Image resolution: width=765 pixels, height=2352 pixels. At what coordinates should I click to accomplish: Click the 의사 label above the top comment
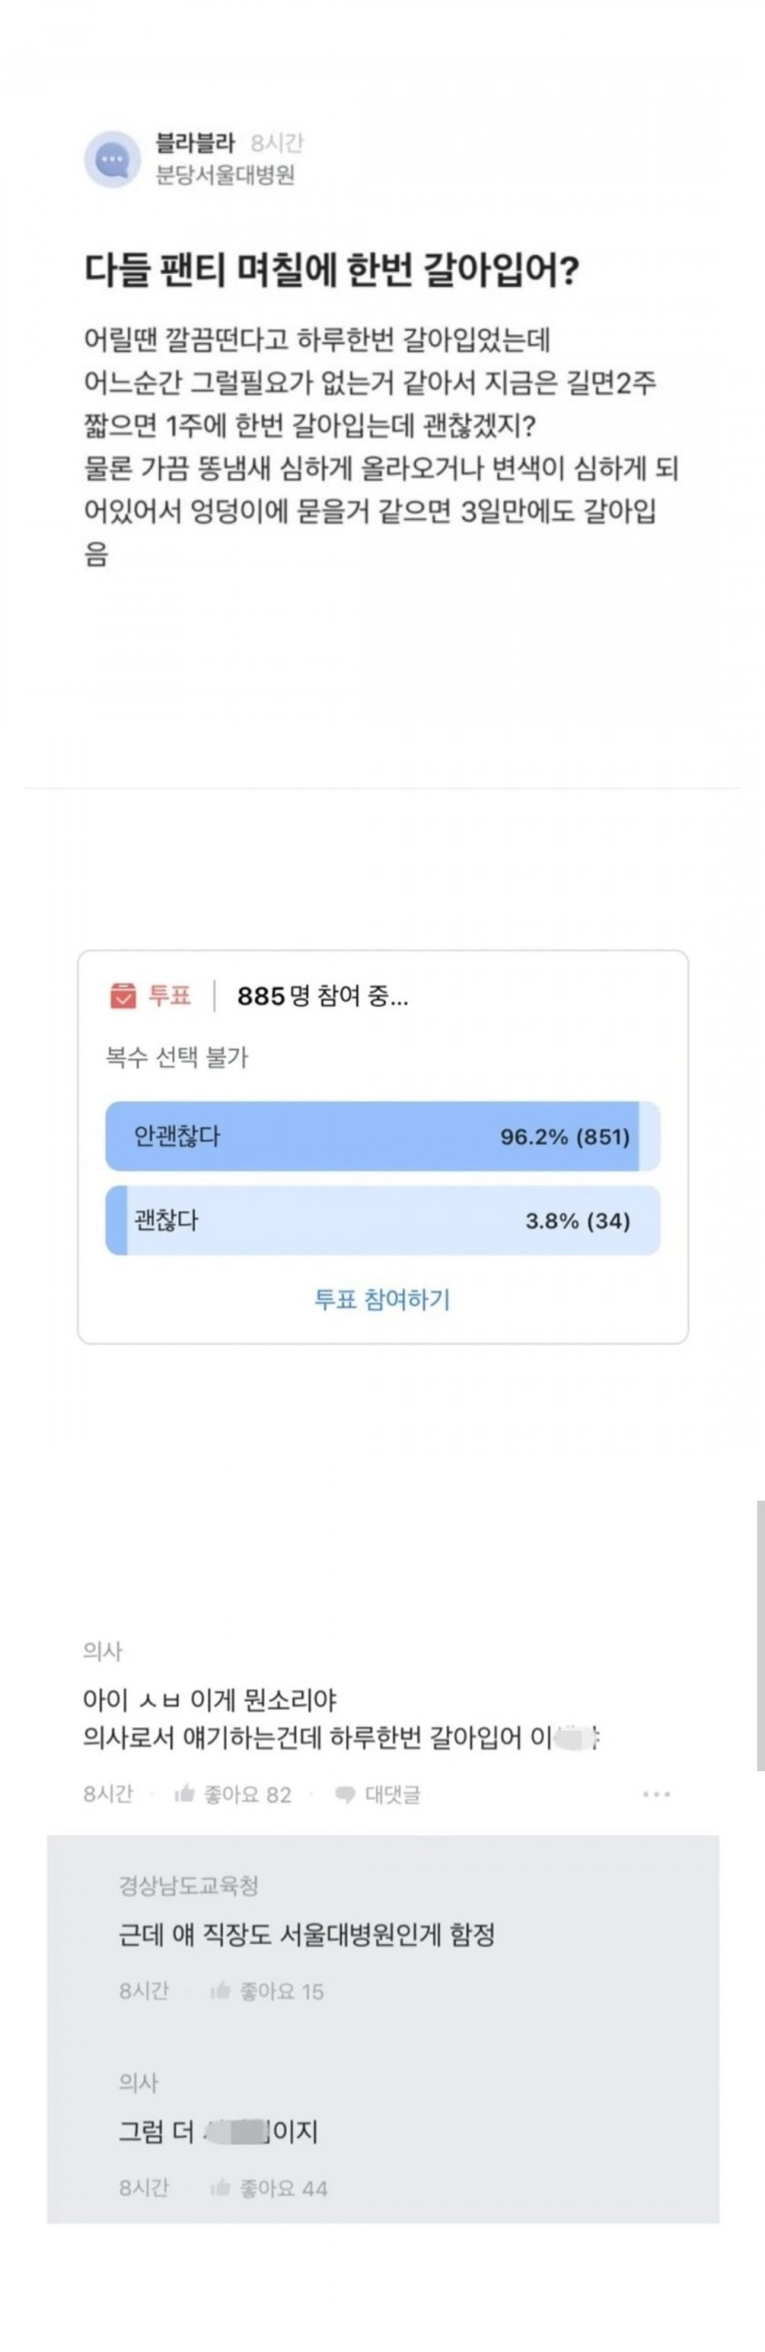coord(102,1651)
